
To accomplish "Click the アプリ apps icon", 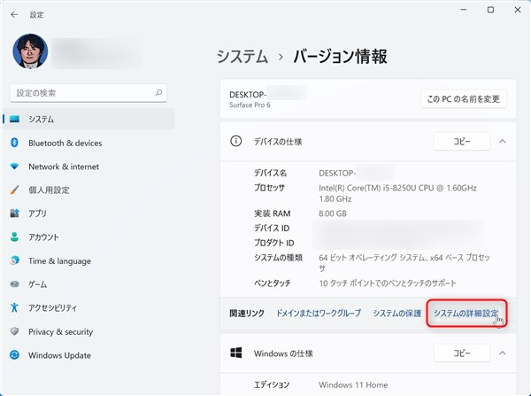I will [14, 214].
